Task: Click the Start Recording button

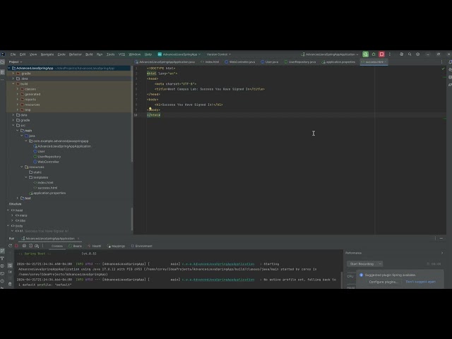Action: tap(362, 263)
